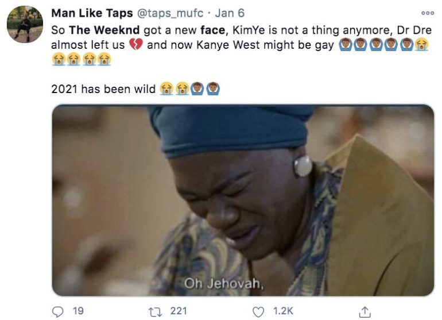
Task: Retweet this post using the arrows icon
Action: tap(154, 311)
